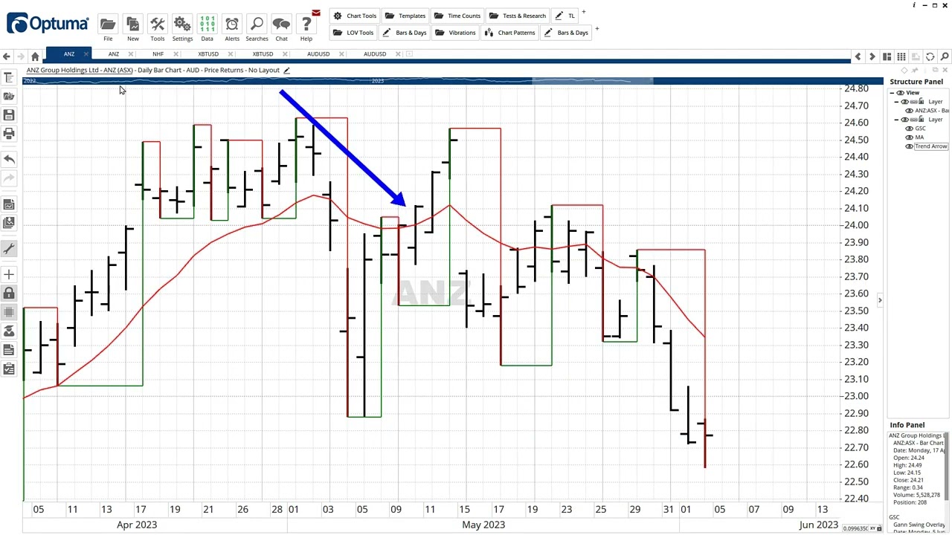The image size is (952, 535).
Task: Edit chart title with pencil icon
Action: click(x=286, y=71)
